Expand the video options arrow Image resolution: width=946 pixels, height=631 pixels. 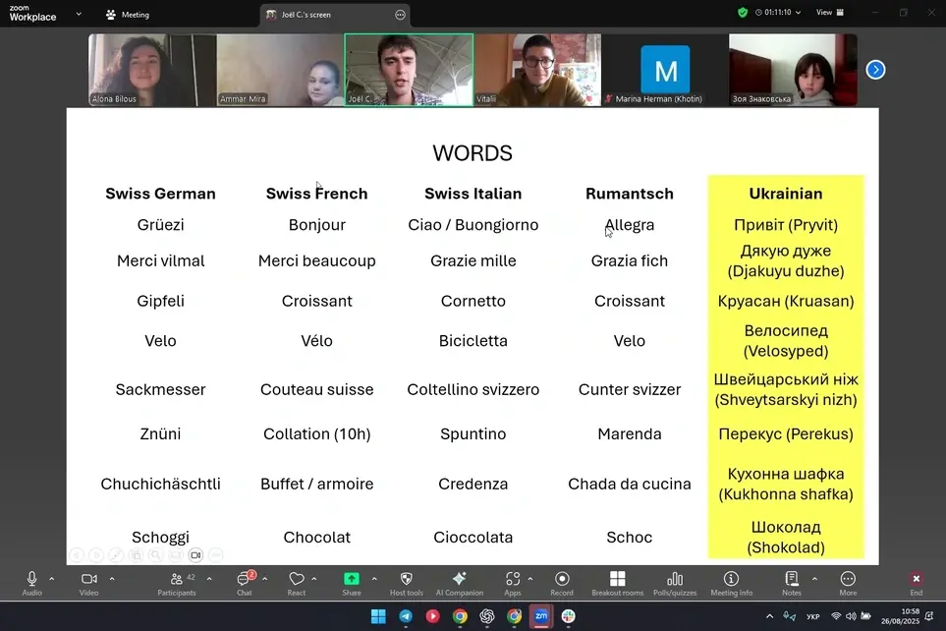[x=112, y=579]
